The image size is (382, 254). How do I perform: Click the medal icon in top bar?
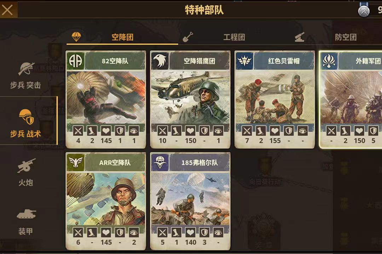364,11
